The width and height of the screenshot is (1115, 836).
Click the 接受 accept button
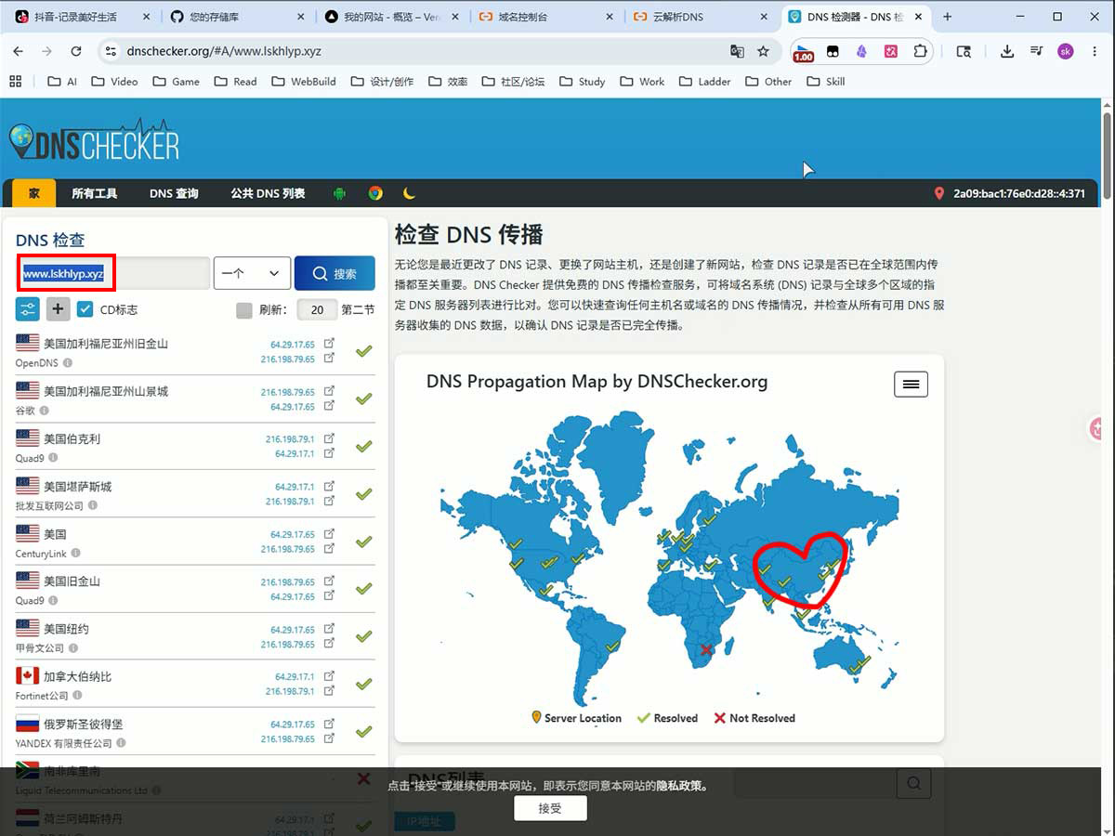(550, 808)
